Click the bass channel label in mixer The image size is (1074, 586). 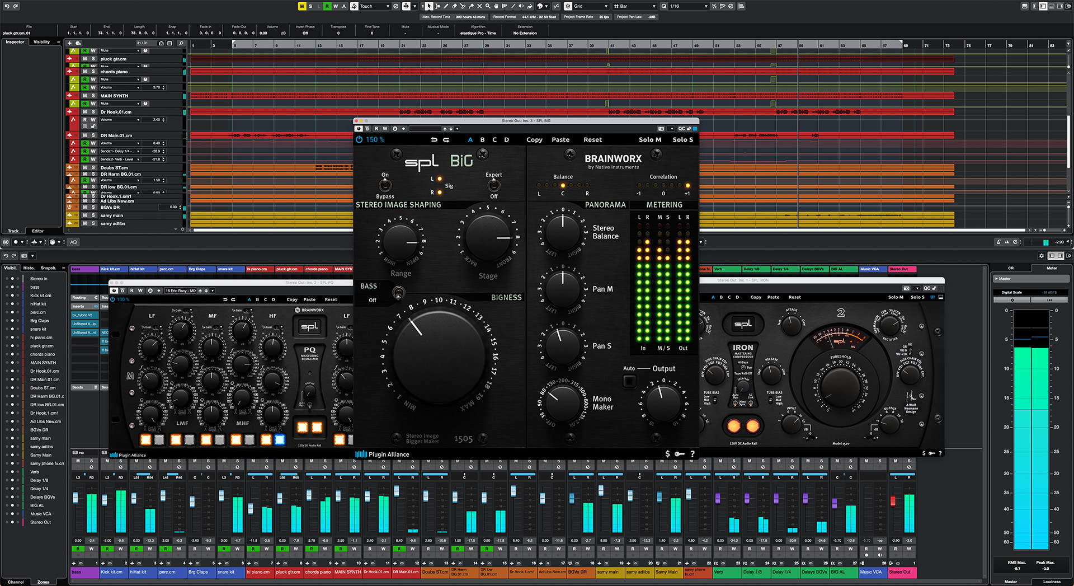(84, 572)
